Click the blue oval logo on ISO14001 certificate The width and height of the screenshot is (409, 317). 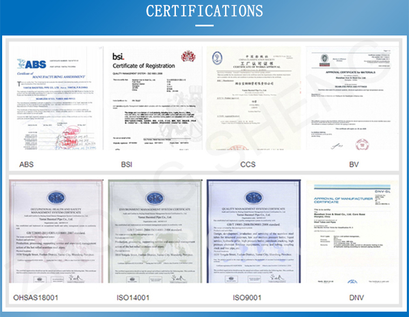pyautogui.click(x=155, y=199)
